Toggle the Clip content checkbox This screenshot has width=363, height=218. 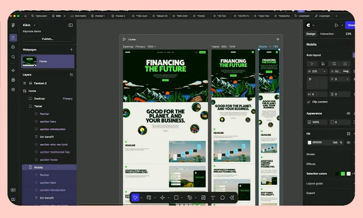pyautogui.click(x=309, y=102)
